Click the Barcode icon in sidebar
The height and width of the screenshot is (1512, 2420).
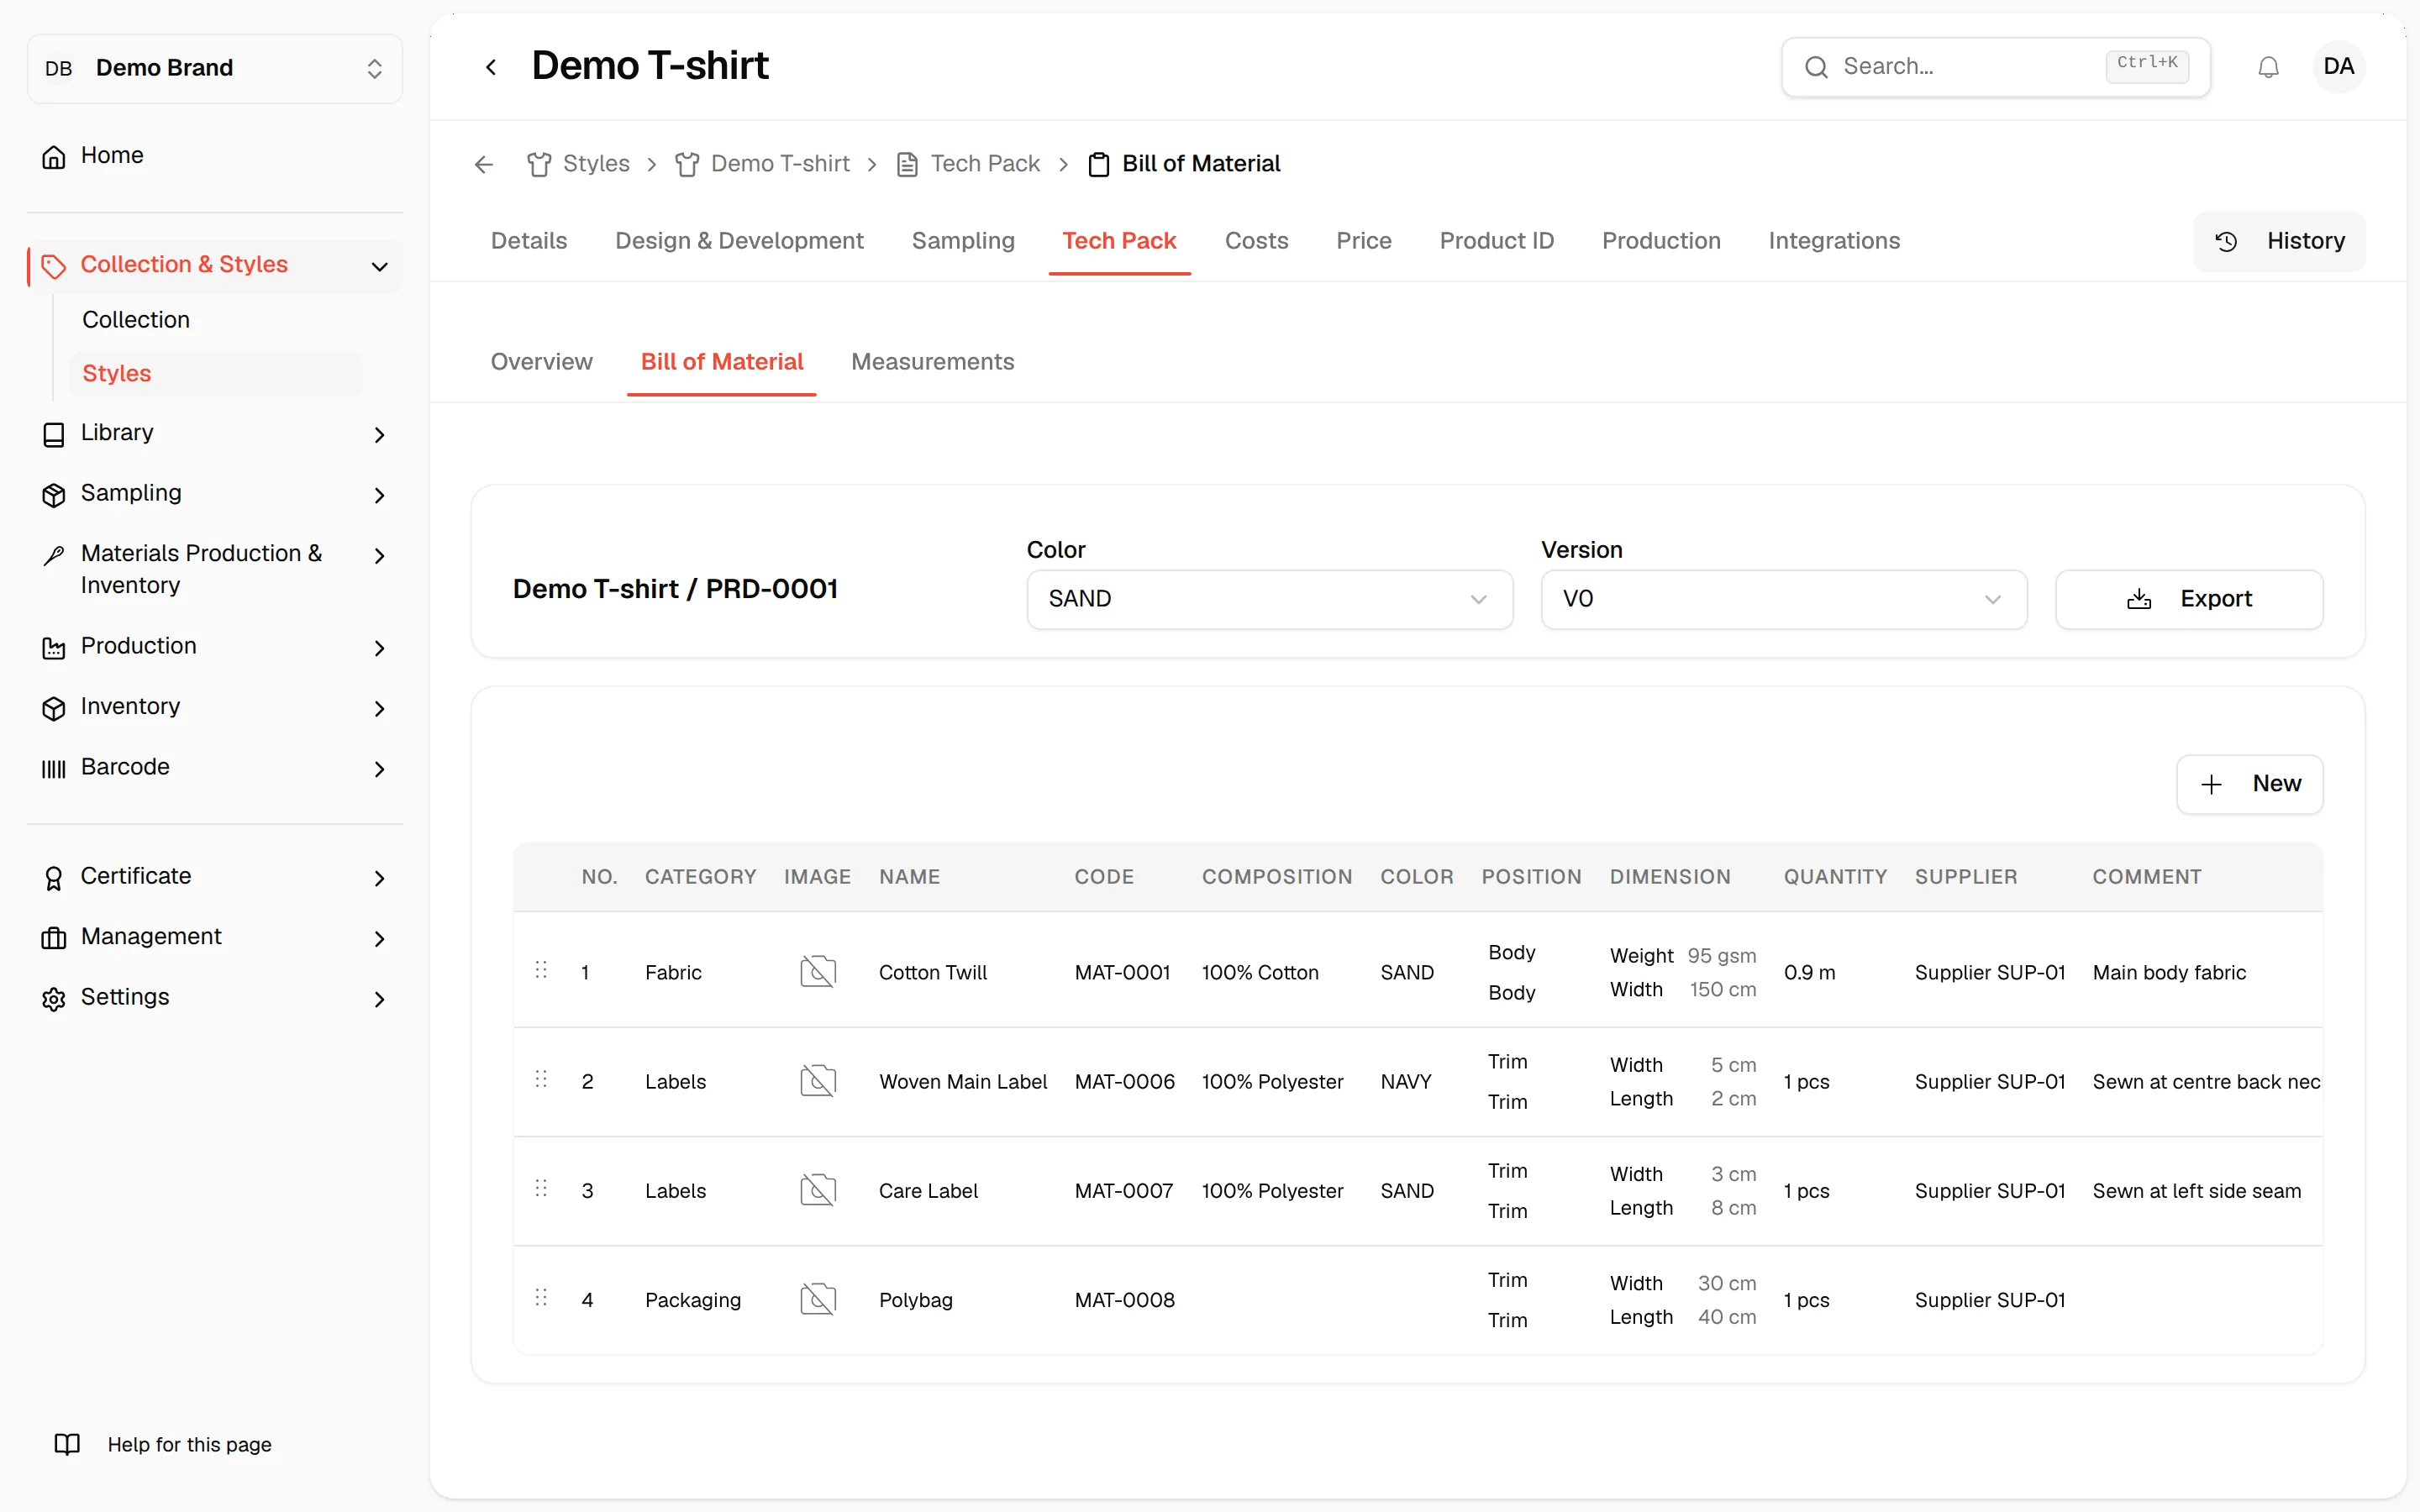[x=54, y=768]
